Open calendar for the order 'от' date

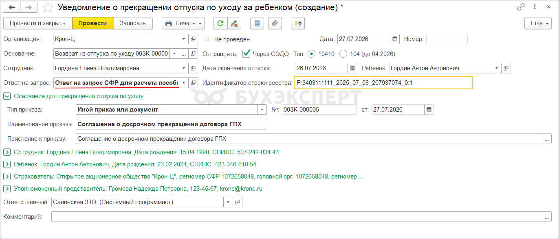(x=429, y=110)
